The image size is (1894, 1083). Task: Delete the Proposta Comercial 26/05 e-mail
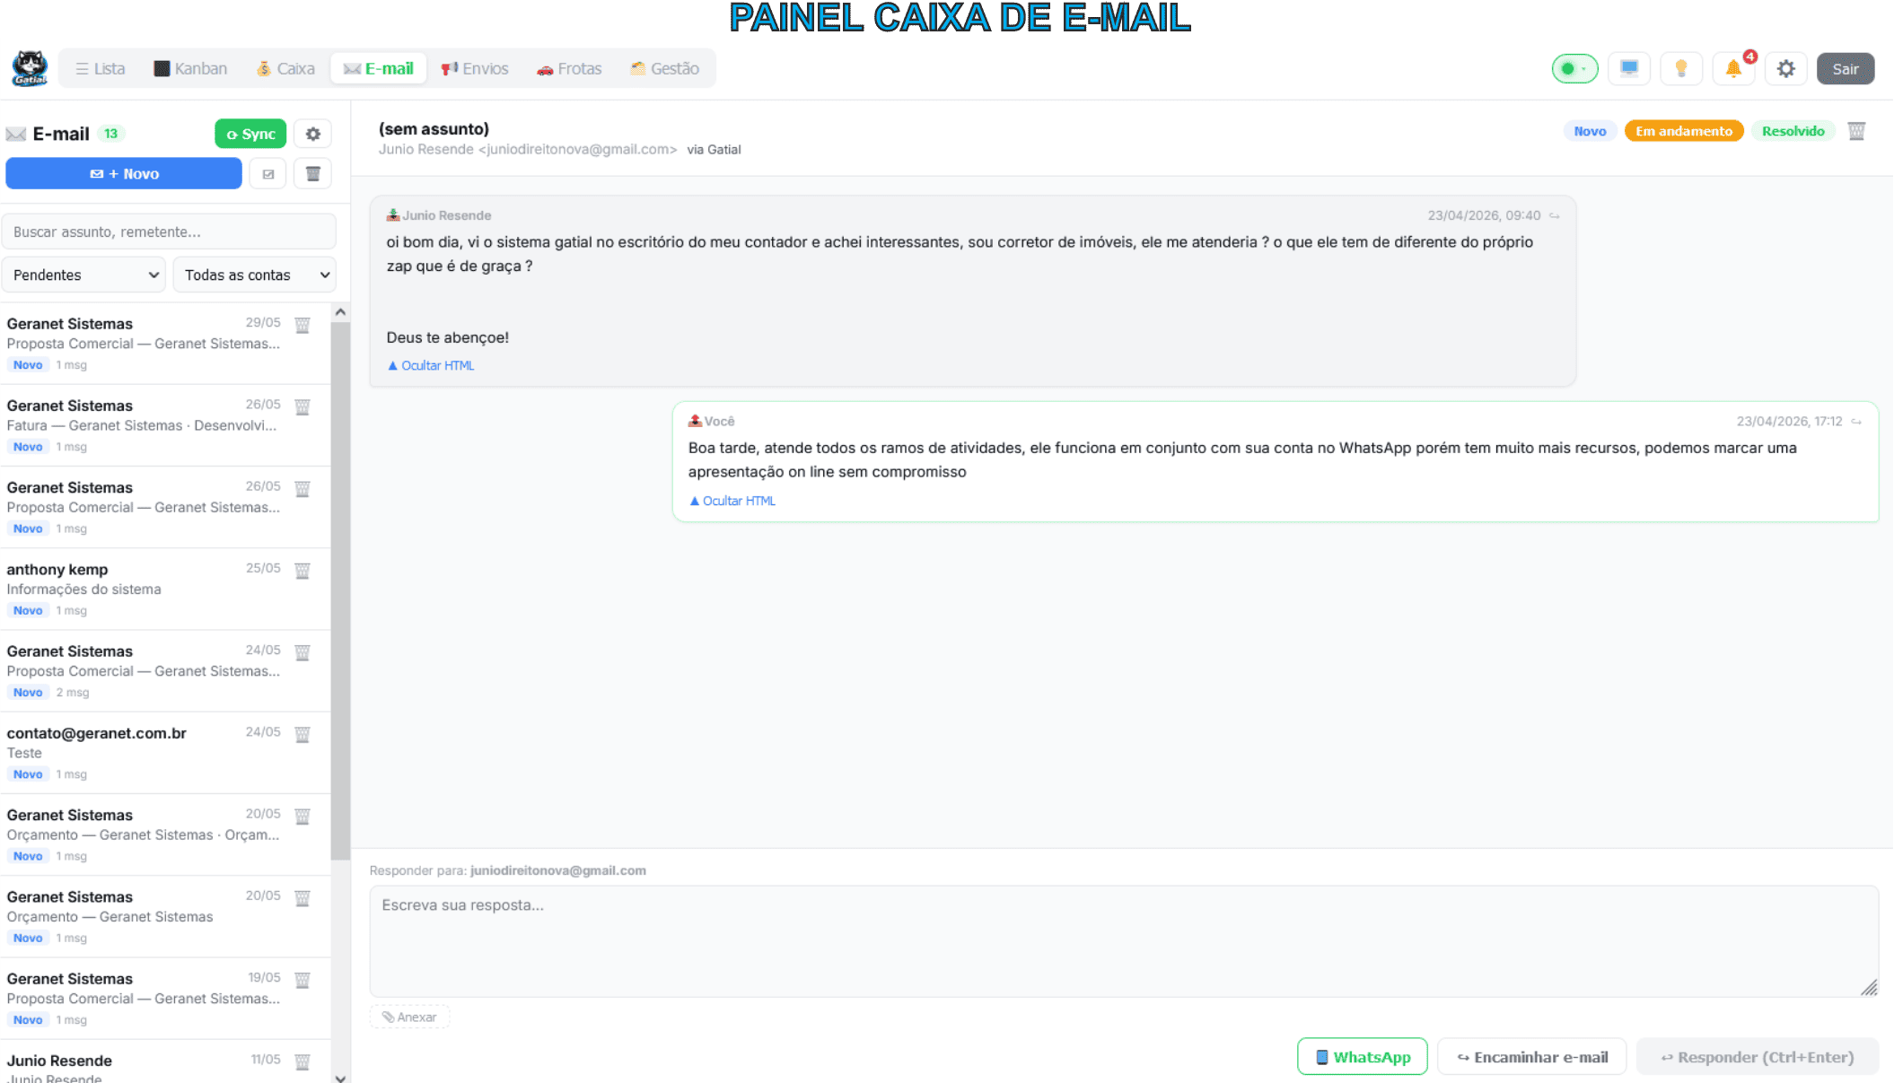303,488
